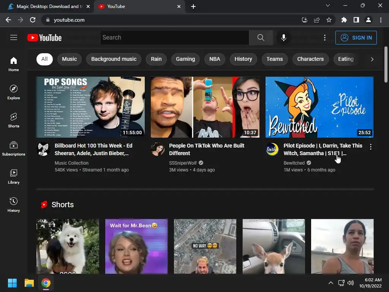Go to Home in the sidebar

pos(14,64)
